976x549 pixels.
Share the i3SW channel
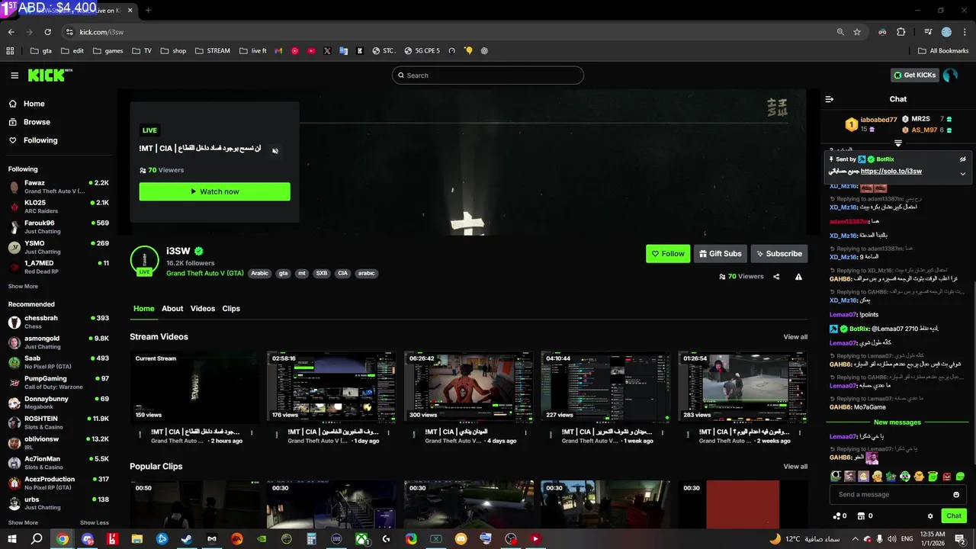click(x=776, y=277)
